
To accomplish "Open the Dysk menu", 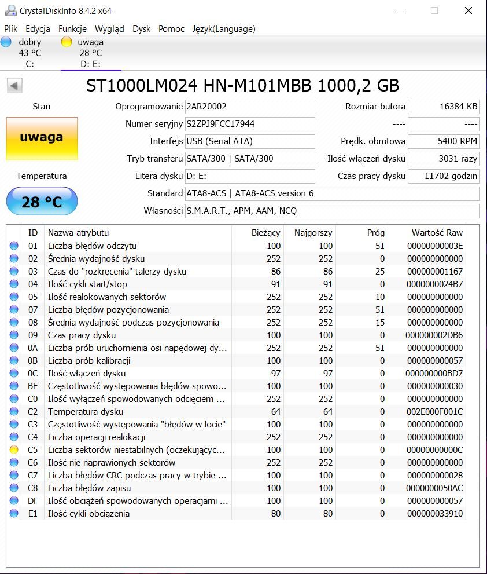I will pos(142,29).
